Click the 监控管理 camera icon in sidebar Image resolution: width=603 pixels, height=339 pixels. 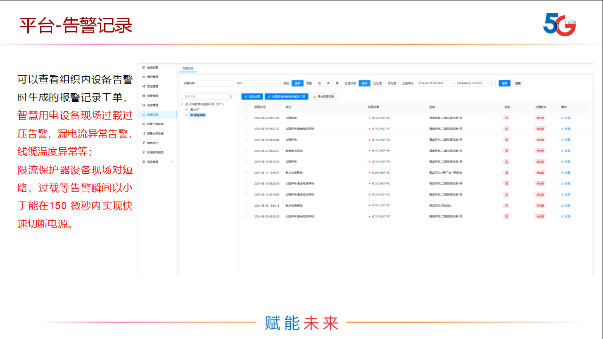[x=144, y=105]
